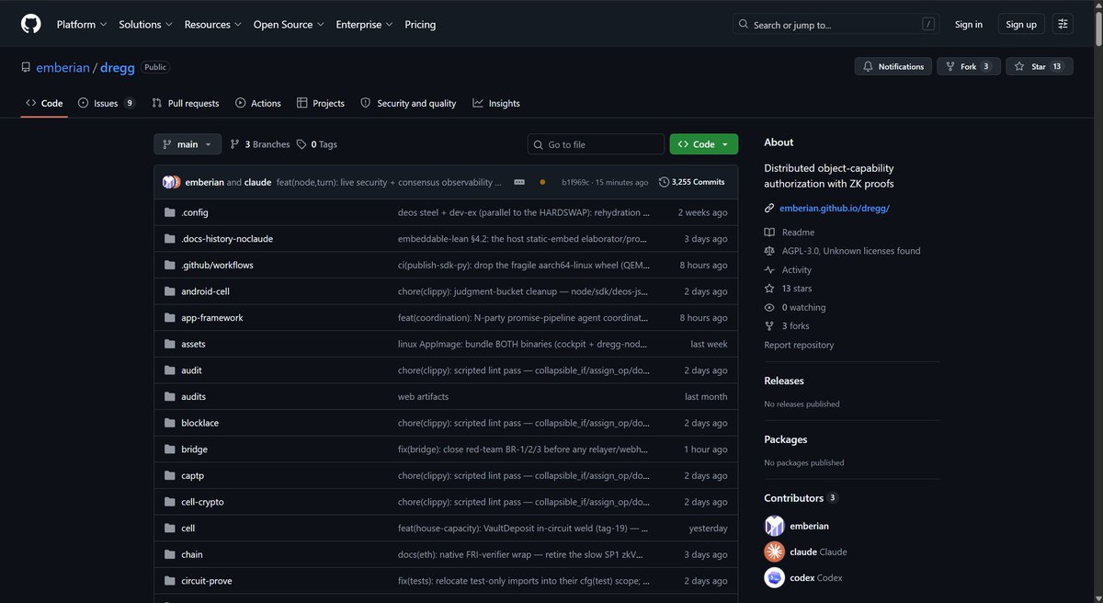
Task: Open the .docs-history-noclaude folder
Action: (x=227, y=239)
